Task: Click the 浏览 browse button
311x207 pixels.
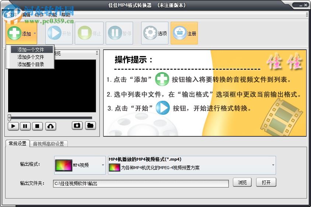Action: (242, 182)
